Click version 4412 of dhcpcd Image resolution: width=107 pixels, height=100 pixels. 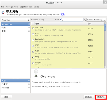(x=90, y=63)
